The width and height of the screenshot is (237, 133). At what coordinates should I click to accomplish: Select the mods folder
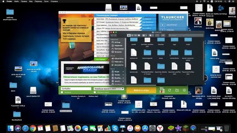click(188, 41)
